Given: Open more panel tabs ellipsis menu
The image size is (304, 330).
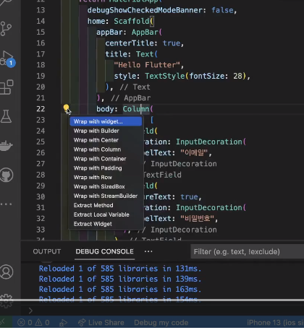Looking at the screenshot, I should coord(148,251).
